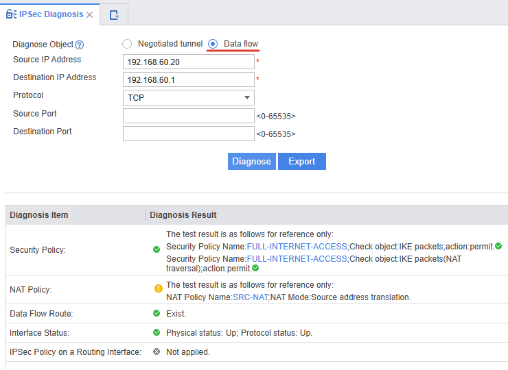
Task: Expand the Protocol dropdown showing TCP
Action: click(x=188, y=97)
